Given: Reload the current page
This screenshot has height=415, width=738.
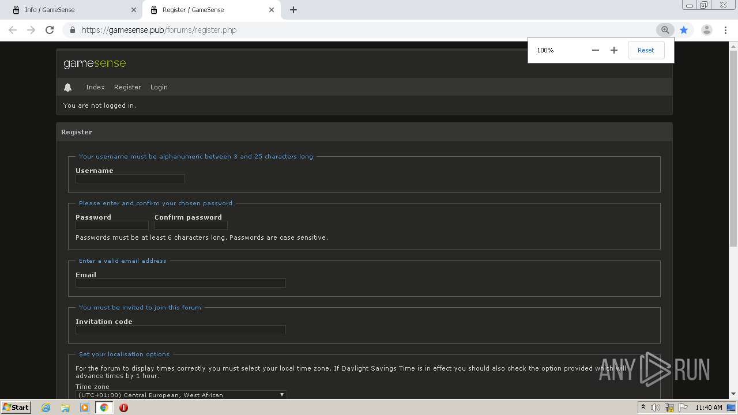Looking at the screenshot, I should (50, 30).
